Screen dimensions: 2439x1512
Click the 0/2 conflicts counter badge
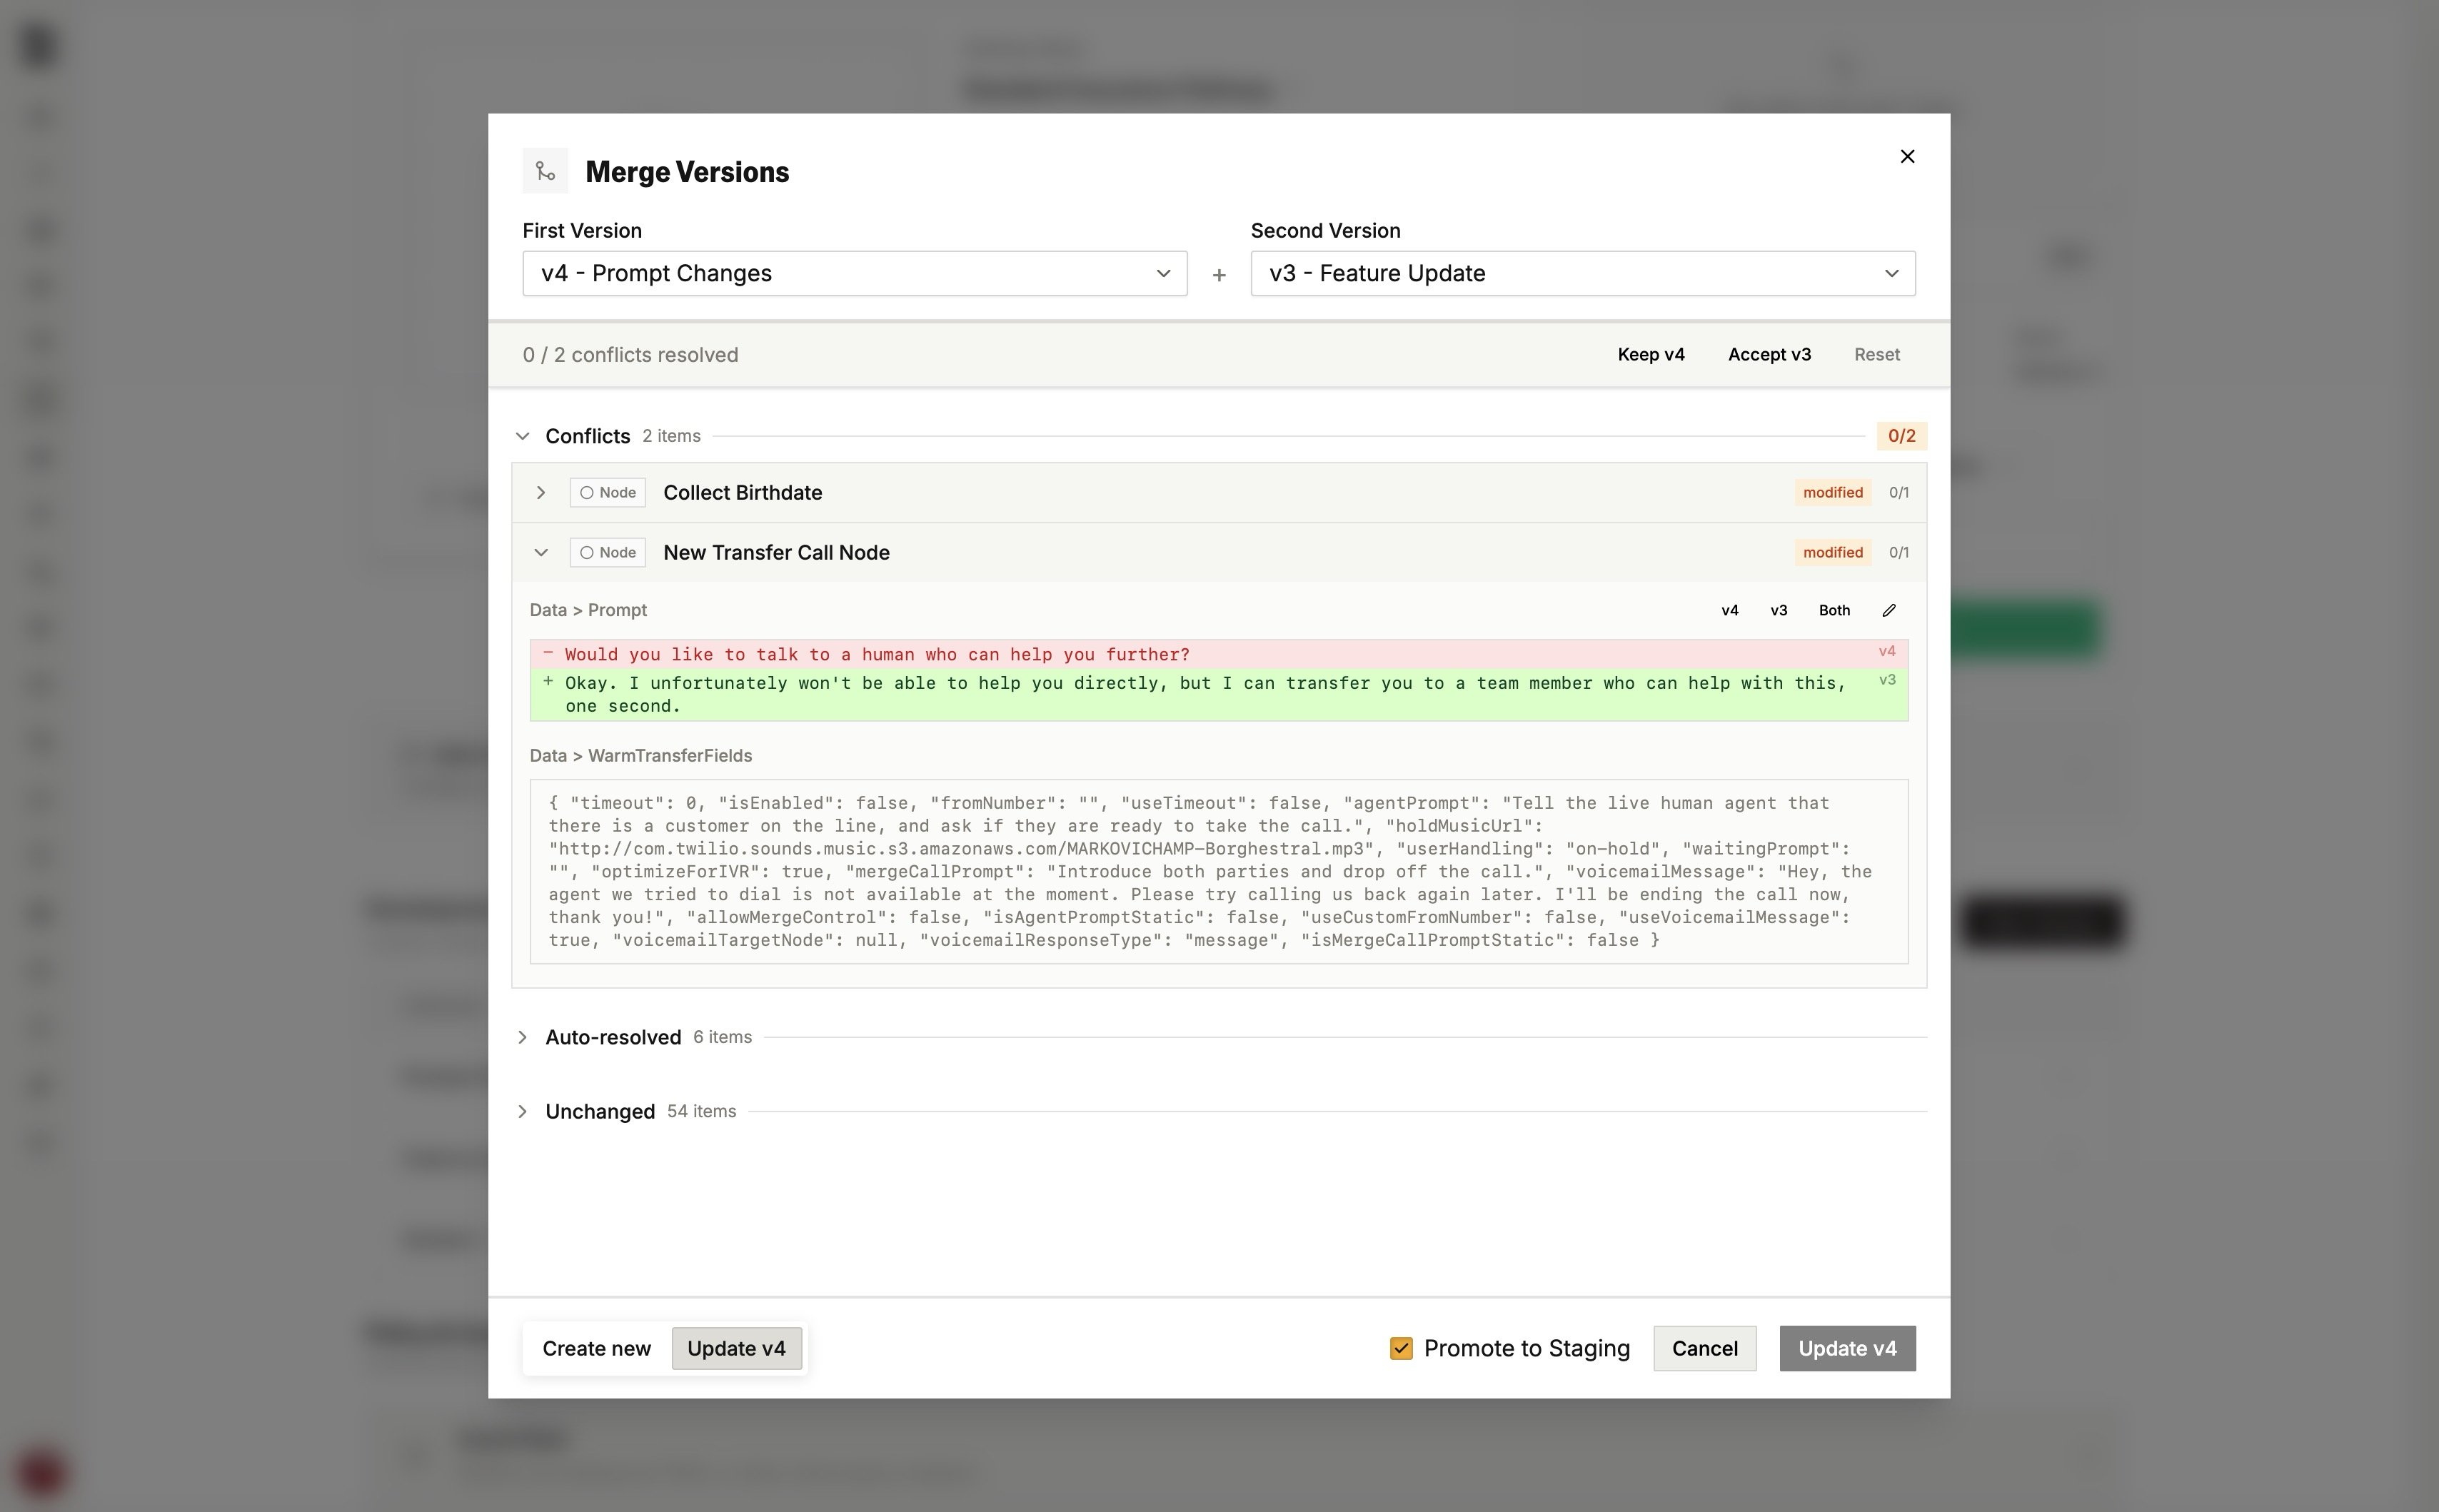coord(1901,436)
